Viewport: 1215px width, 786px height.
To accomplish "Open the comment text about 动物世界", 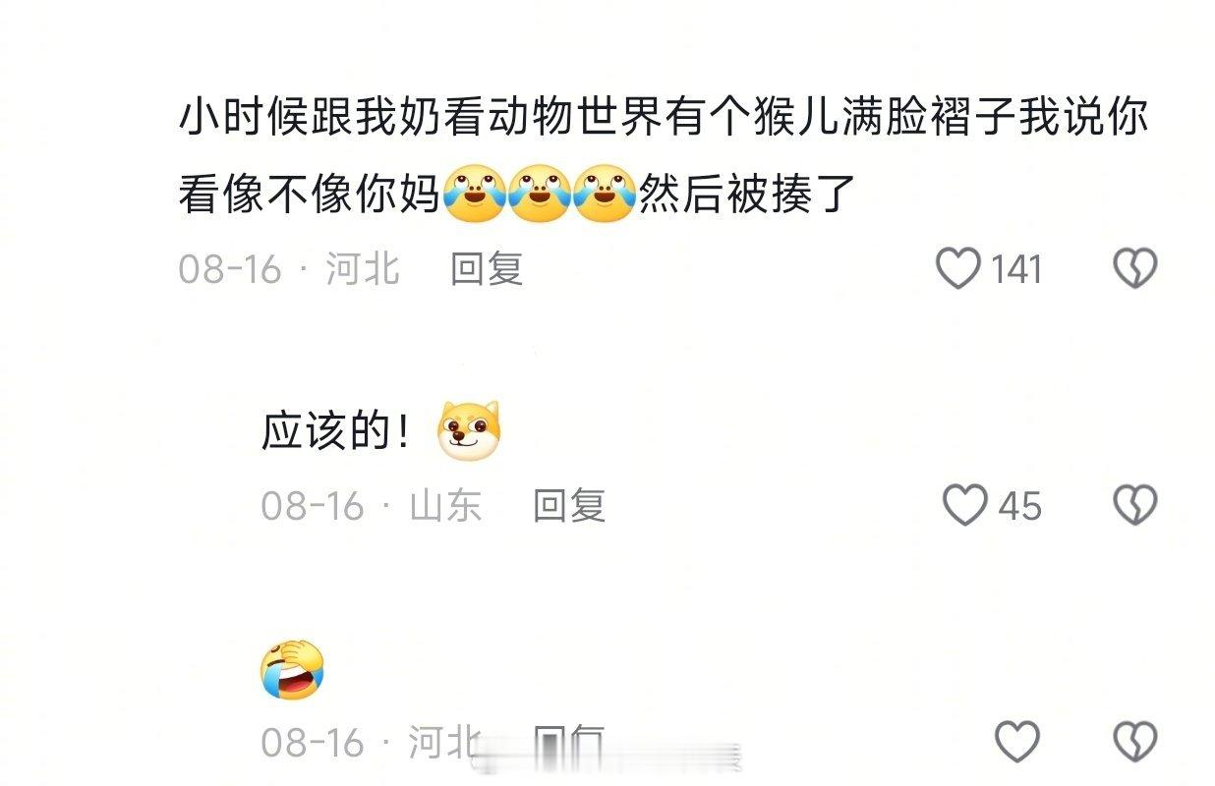I will click(x=664, y=157).
